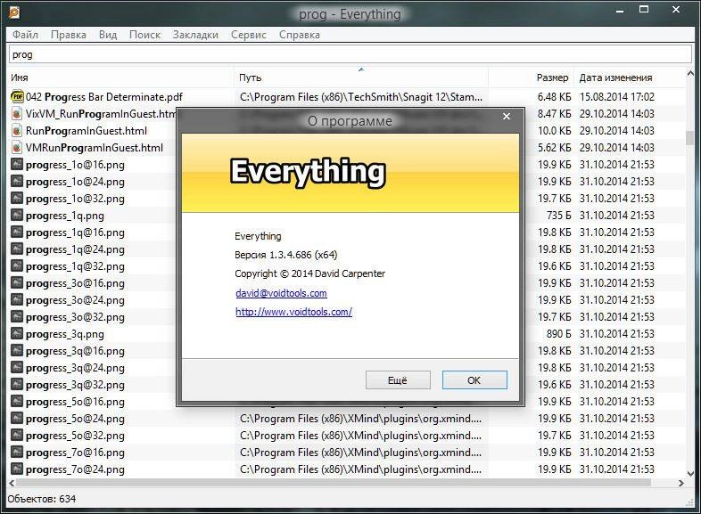Click the image icon of progress_5o@32.png

tap(17, 436)
